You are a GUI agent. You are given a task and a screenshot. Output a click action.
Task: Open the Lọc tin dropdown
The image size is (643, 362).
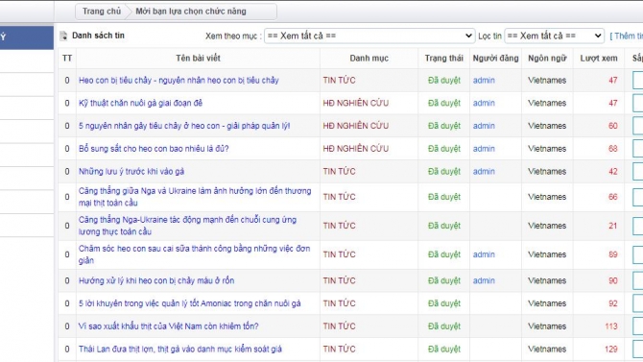pos(555,36)
